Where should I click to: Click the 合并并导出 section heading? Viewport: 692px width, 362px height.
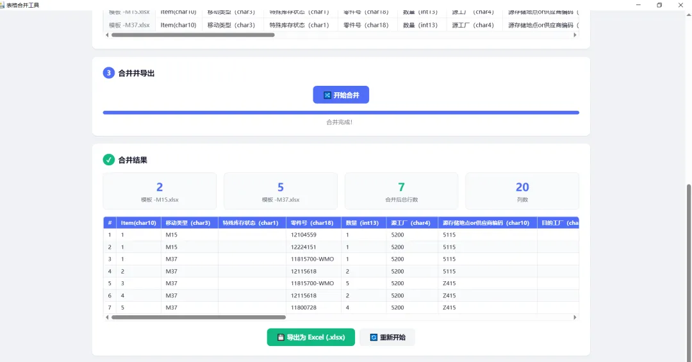tap(136, 73)
